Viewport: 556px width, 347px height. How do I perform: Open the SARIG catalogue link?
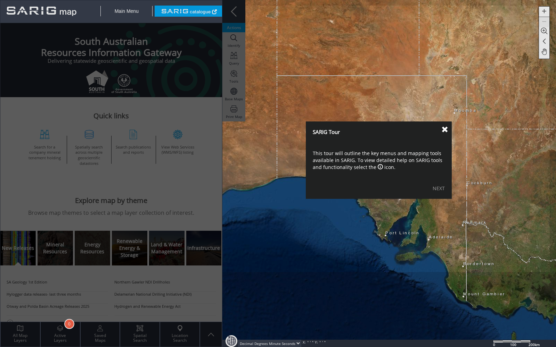point(188,11)
